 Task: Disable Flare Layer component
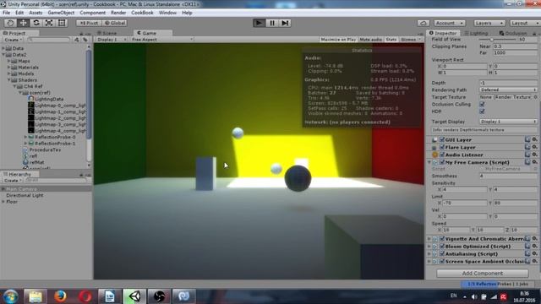(x=442, y=147)
